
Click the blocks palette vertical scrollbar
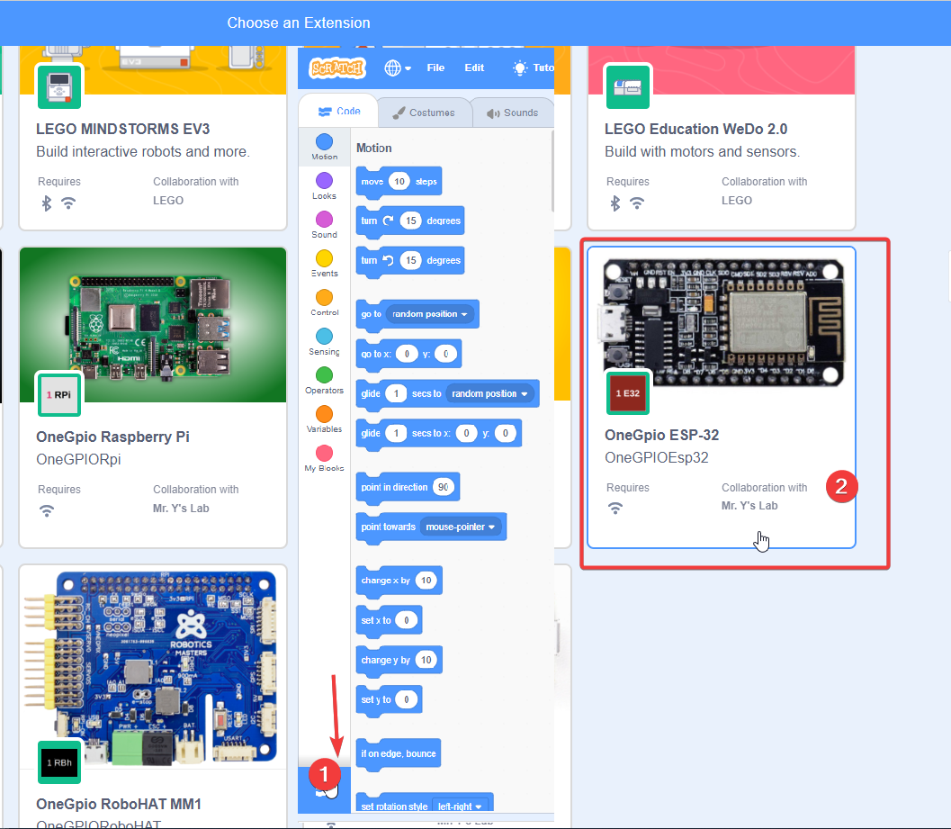click(552, 172)
